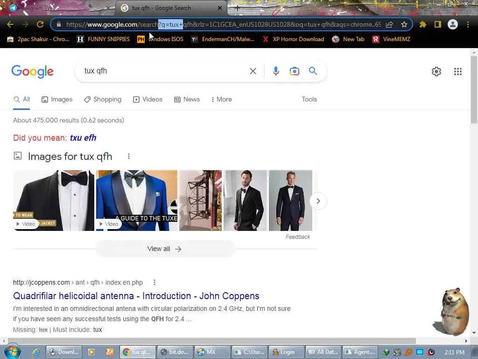Viewport: 478px width, 359px height.
Task: Open the XP Horror Download bookmark
Action: (293, 39)
